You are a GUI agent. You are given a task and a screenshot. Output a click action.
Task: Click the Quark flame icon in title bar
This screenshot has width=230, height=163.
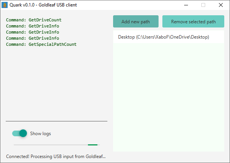(5, 5)
